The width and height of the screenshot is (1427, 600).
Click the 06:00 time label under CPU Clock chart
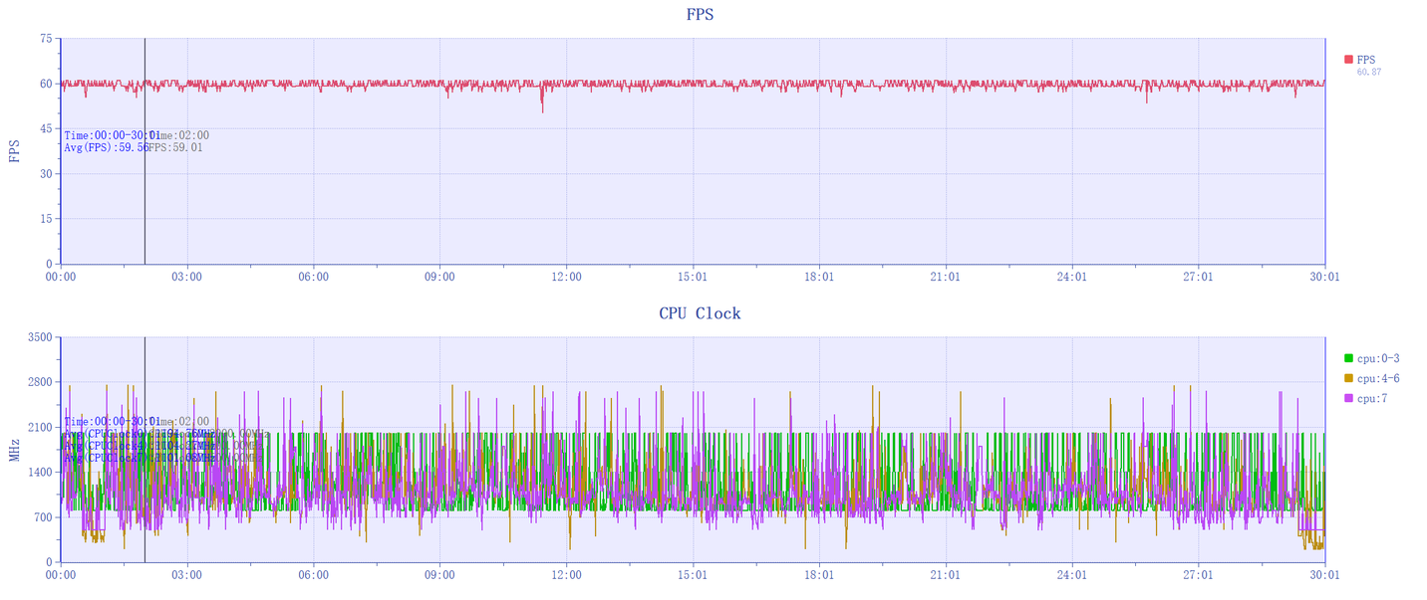pyautogui.click(x=313, y=575)
